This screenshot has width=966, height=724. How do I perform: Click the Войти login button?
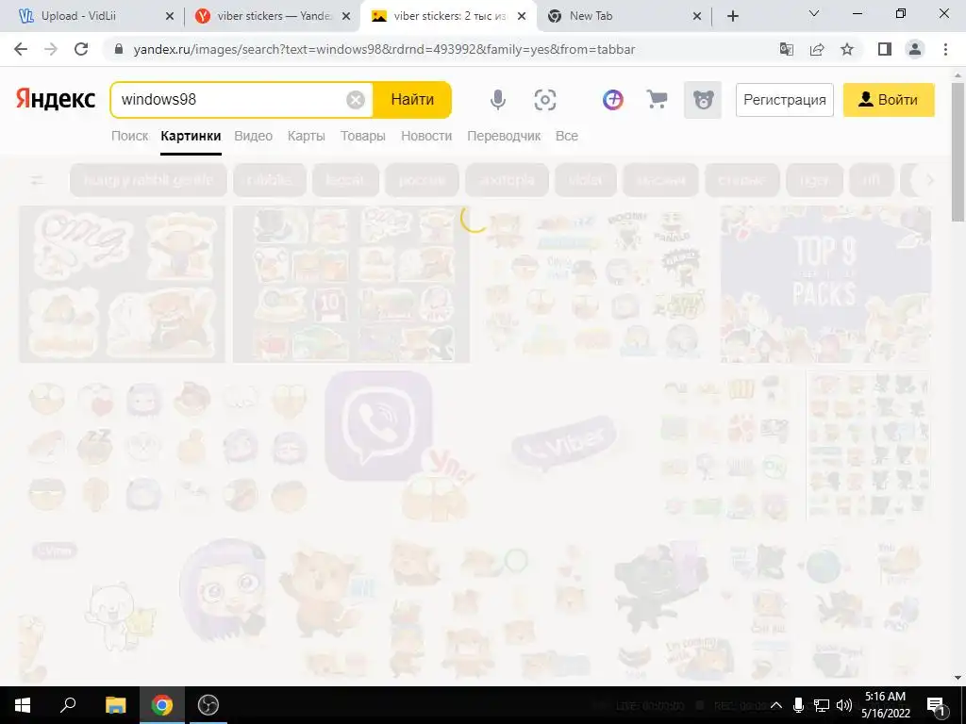889,100
